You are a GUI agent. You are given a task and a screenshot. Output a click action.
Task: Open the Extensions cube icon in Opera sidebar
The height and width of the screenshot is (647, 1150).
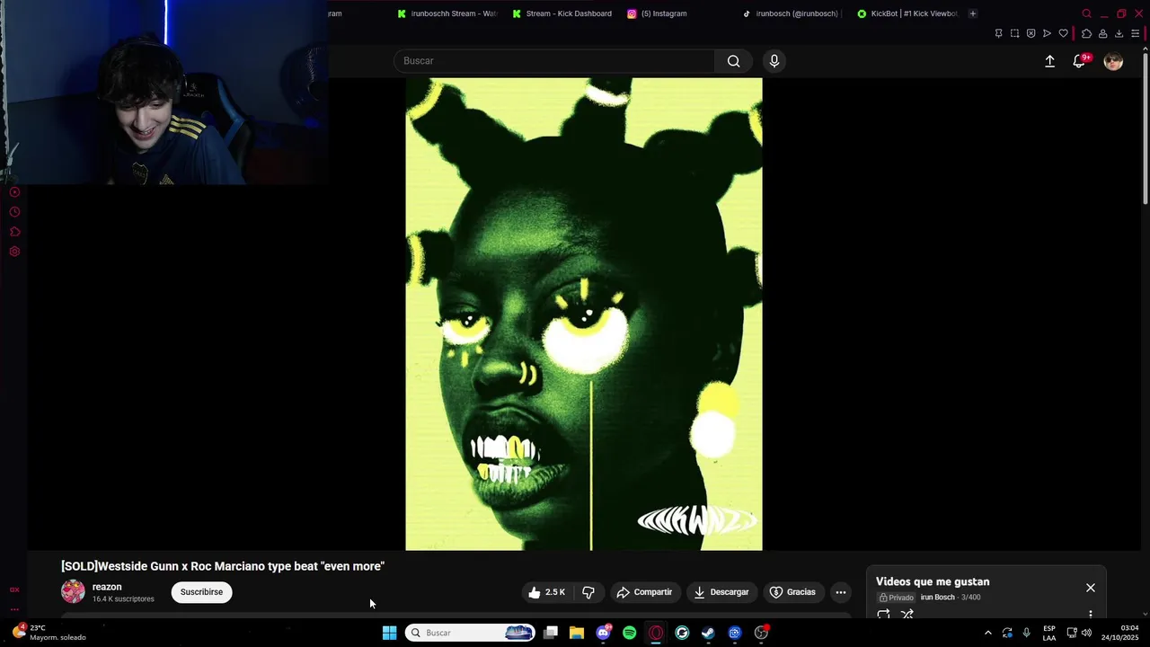[14, 232]
